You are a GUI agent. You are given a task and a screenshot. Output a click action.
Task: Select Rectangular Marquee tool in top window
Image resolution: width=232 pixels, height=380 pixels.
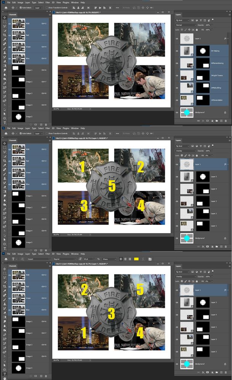pyautogui.click(x=5, y=22)
